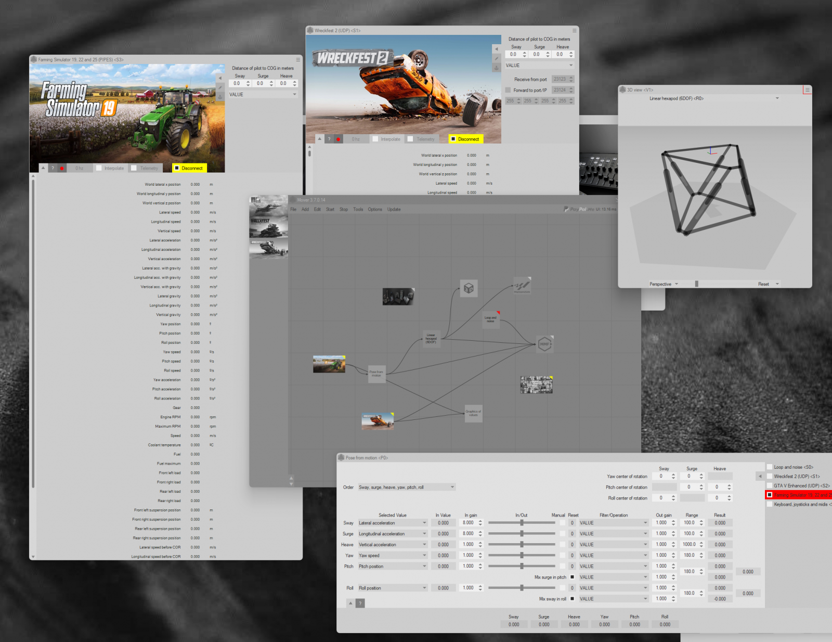This screenshot has height=642, width=832.
Task: Select the Graphics of values node
Action: point(473,413)
